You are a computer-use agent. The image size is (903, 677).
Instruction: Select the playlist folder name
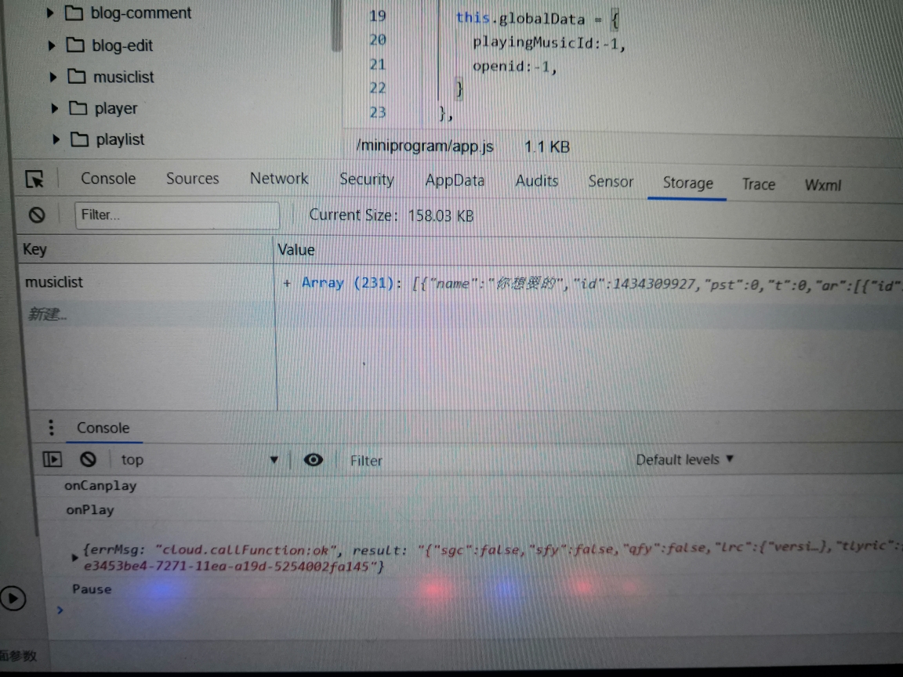[x=120, y=139]
